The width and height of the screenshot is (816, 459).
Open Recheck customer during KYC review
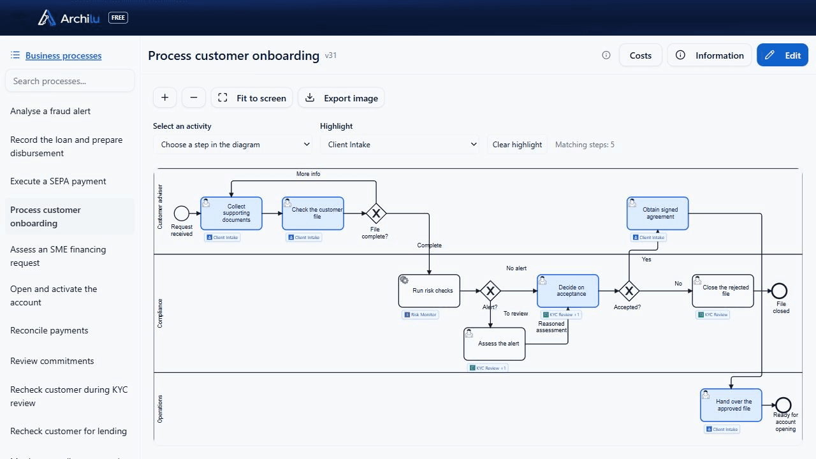click(70, 397)
